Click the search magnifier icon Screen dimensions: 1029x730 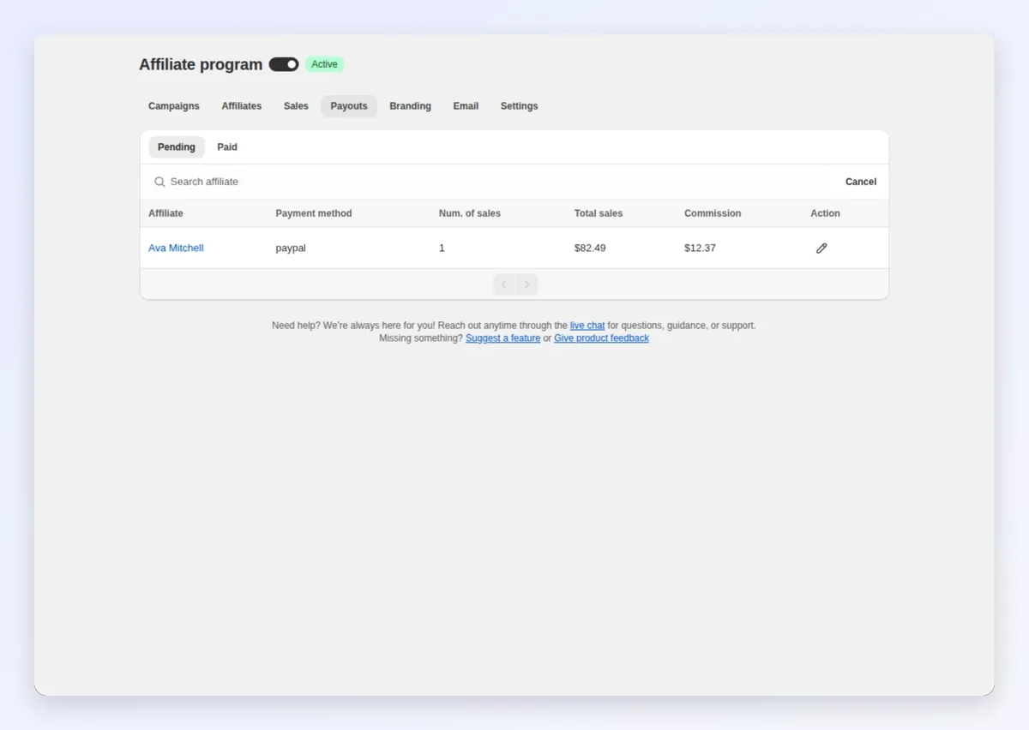click(159, 182)
